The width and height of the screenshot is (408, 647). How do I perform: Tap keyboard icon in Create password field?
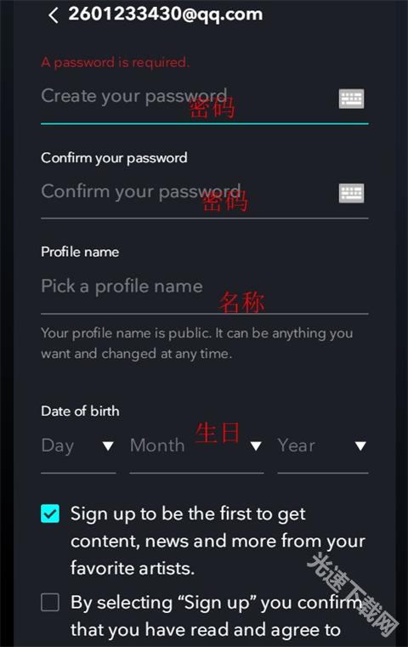pyautogui.click(x=351, y=99)
